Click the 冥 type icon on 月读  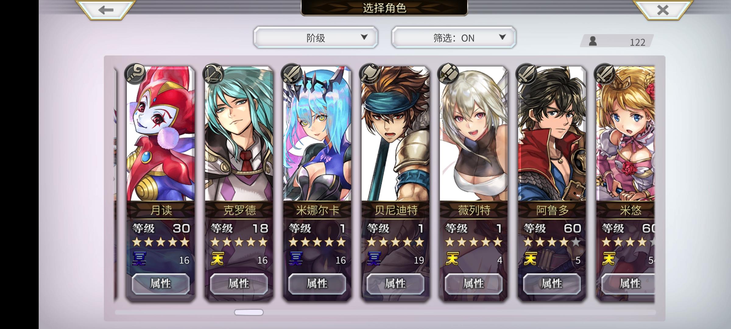click(x=139, y=259)
